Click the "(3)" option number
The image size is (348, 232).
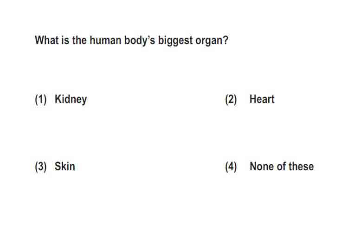(x=41, y=167)
